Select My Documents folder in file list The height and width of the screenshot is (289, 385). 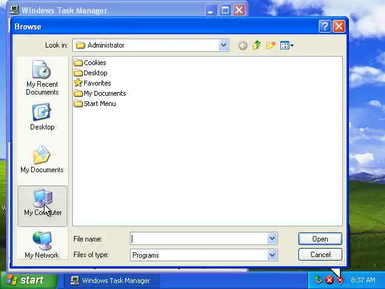[100, 93]
